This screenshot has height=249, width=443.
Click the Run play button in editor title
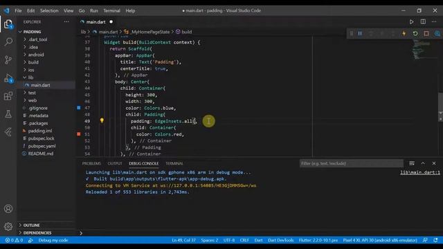[411, 22]
